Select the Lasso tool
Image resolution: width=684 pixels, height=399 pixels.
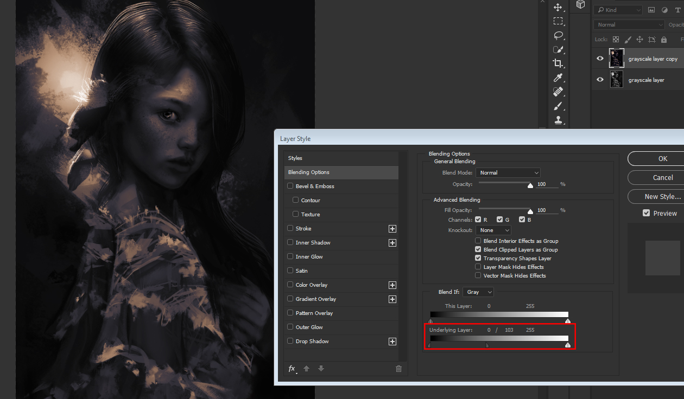click(x=558, y=35)
